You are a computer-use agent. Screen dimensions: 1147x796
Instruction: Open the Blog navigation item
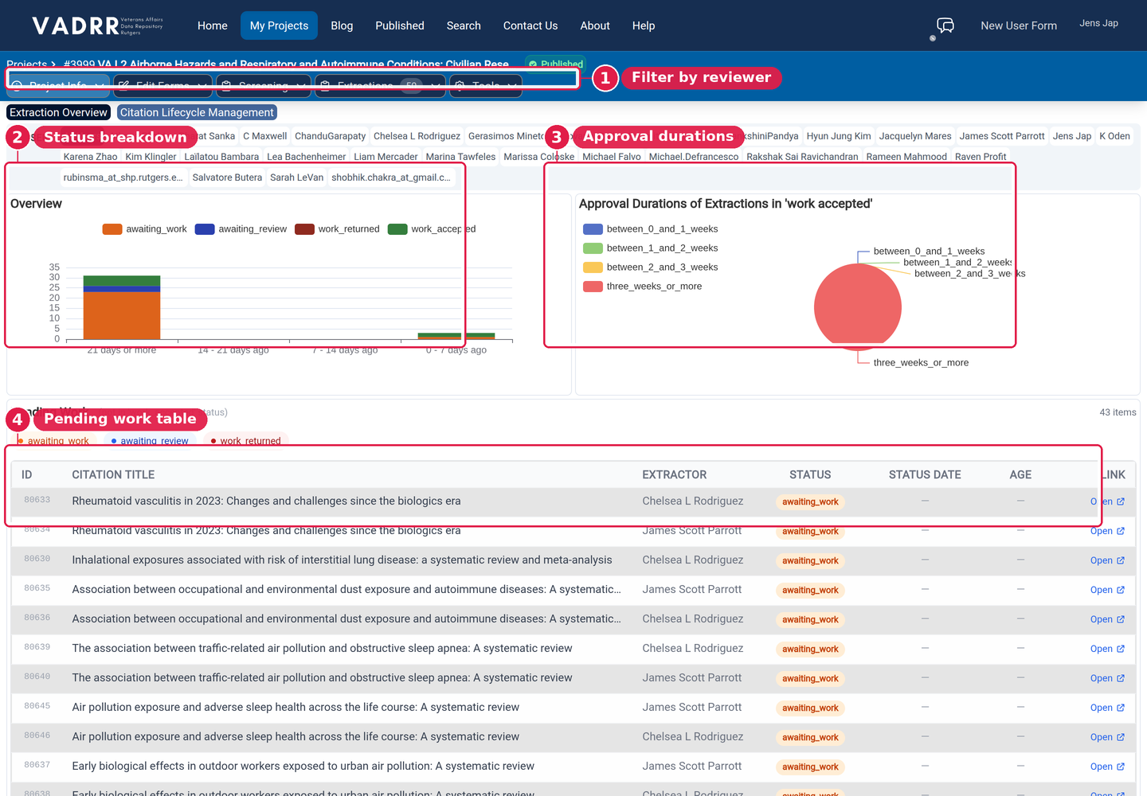[342, 25]
